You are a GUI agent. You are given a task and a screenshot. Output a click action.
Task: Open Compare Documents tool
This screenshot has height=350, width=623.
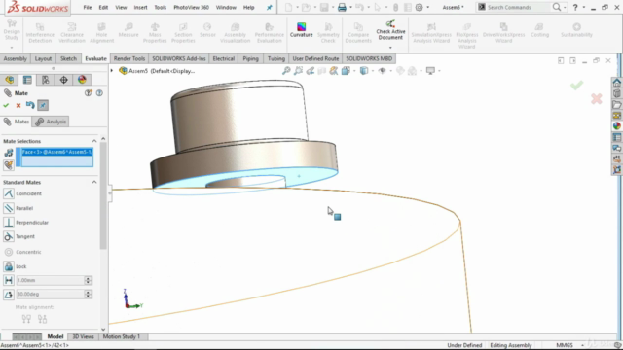358,32
